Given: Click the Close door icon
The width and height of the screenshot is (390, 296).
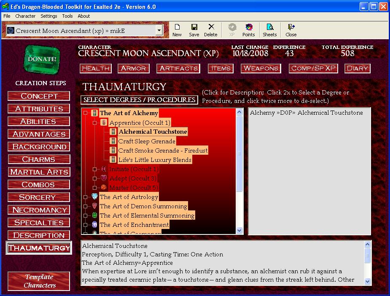Looking at the screenshot, I should (291, 27).
